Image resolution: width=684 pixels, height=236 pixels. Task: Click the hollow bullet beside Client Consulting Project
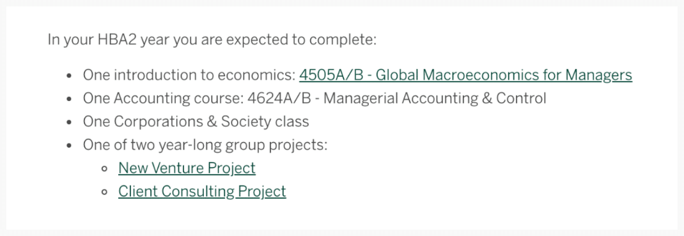[x=104, y=192]
